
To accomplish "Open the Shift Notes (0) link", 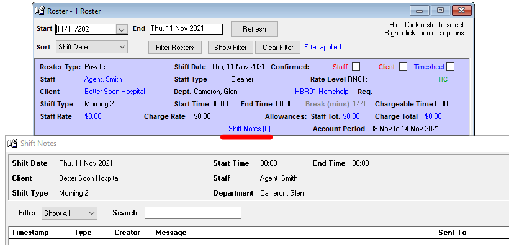I will (x=250, y=129).
